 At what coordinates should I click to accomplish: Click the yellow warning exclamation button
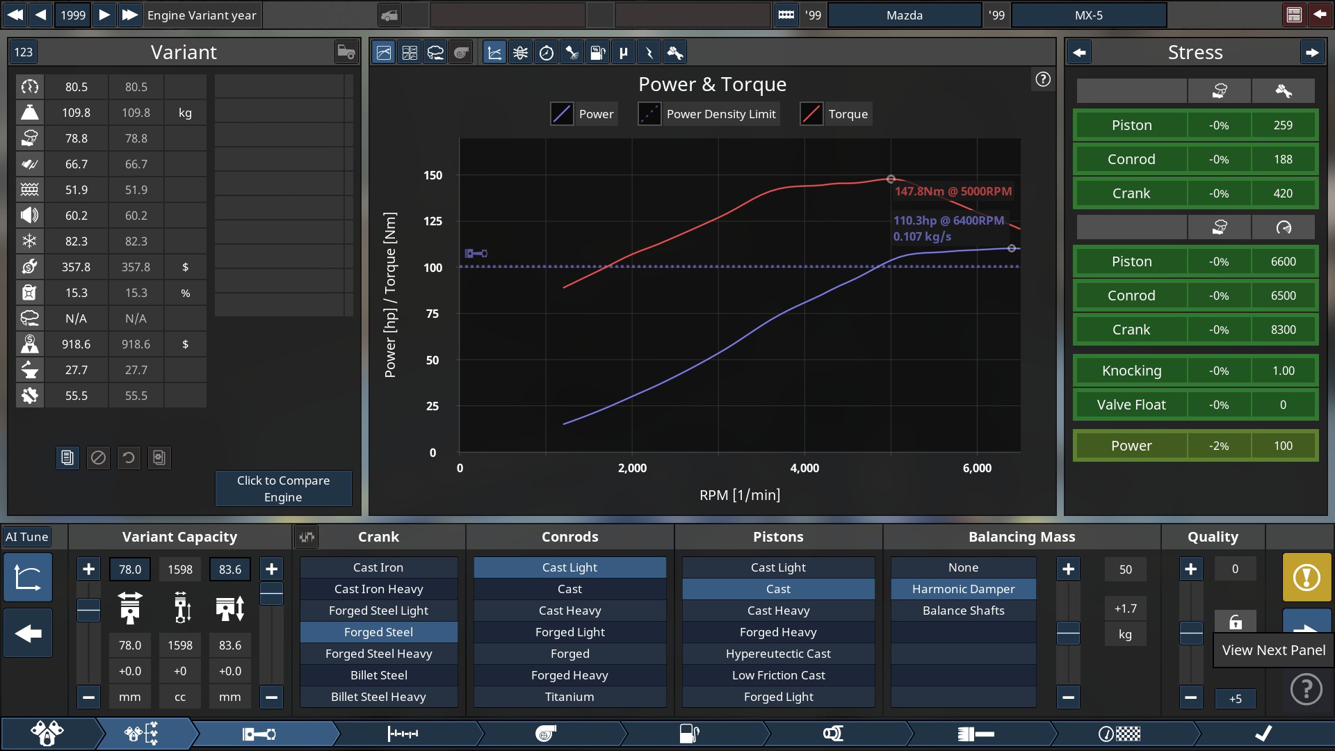tap(1306, 577)
